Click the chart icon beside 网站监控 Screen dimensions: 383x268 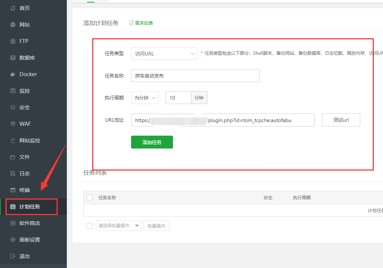coord(13,140)
